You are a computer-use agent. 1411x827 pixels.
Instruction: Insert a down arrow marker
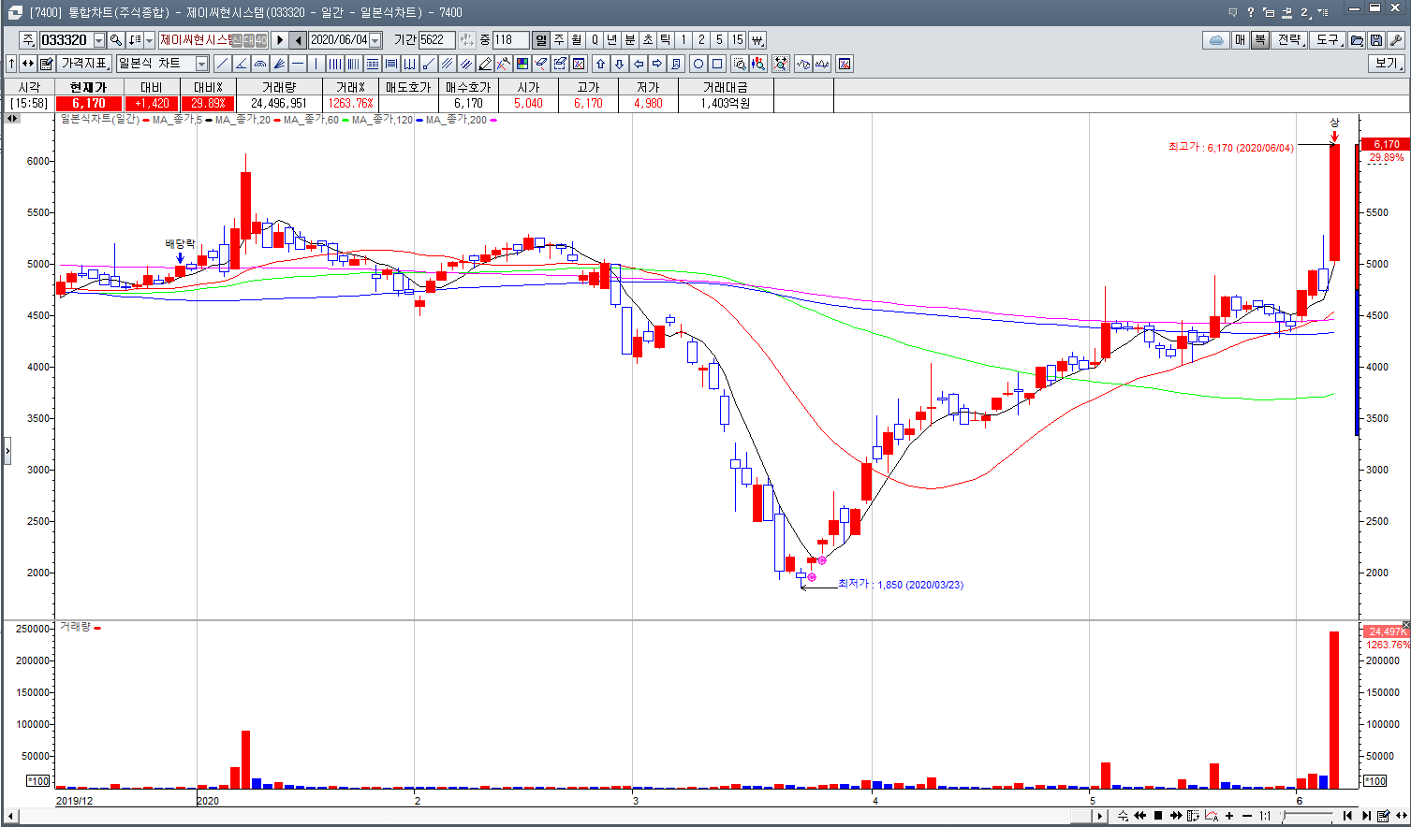[x=619, y=64]
